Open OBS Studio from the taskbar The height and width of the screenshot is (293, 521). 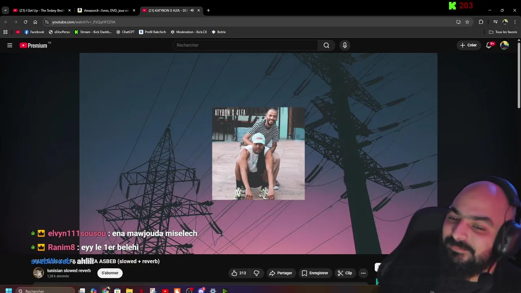coord(189,291)
